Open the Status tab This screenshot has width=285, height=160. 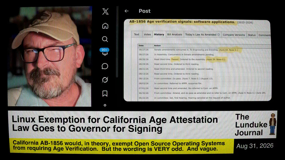click(252, 35)
